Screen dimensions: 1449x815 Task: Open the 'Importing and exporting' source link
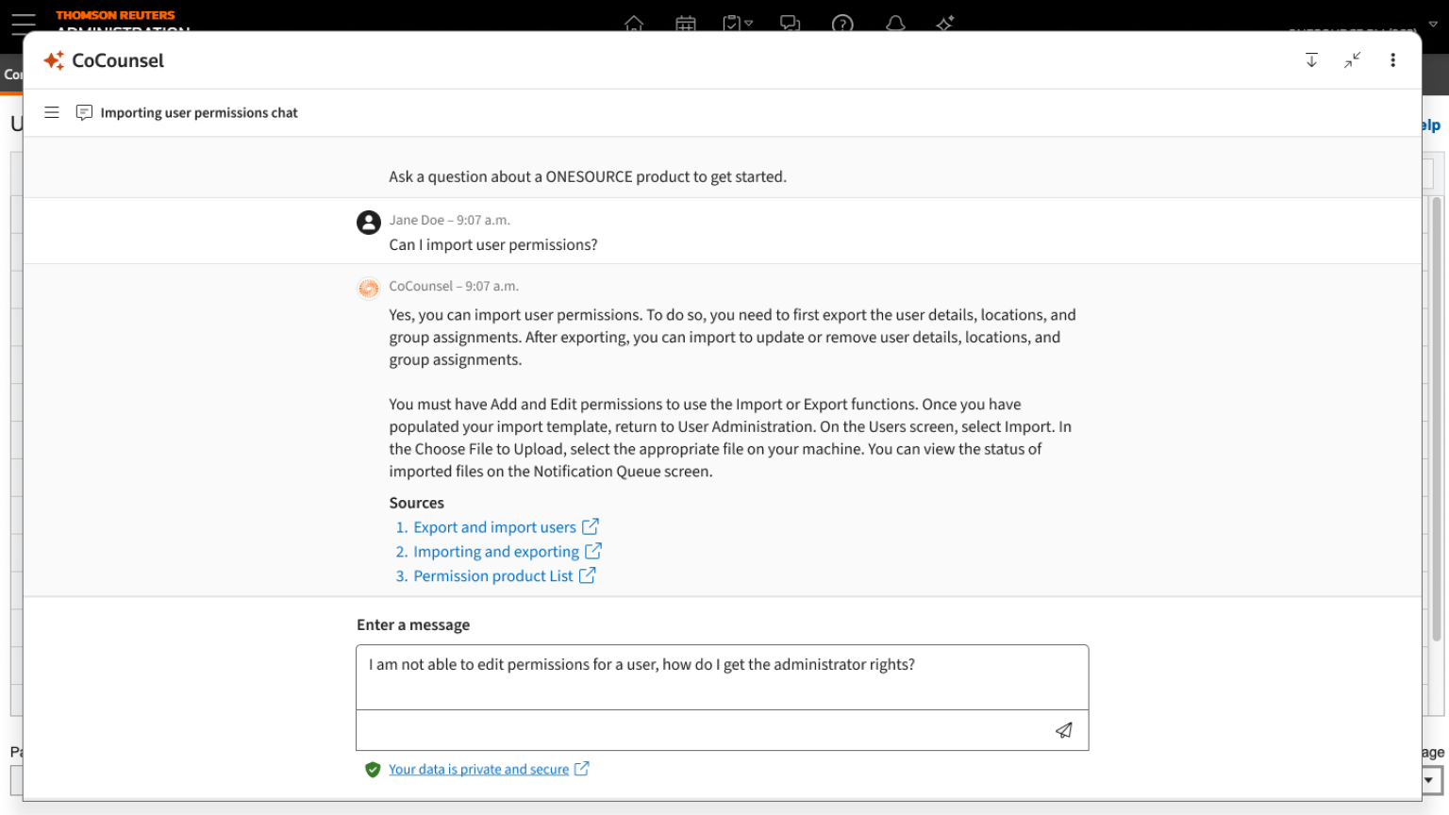pyautogui.click(x=496, y=552)
